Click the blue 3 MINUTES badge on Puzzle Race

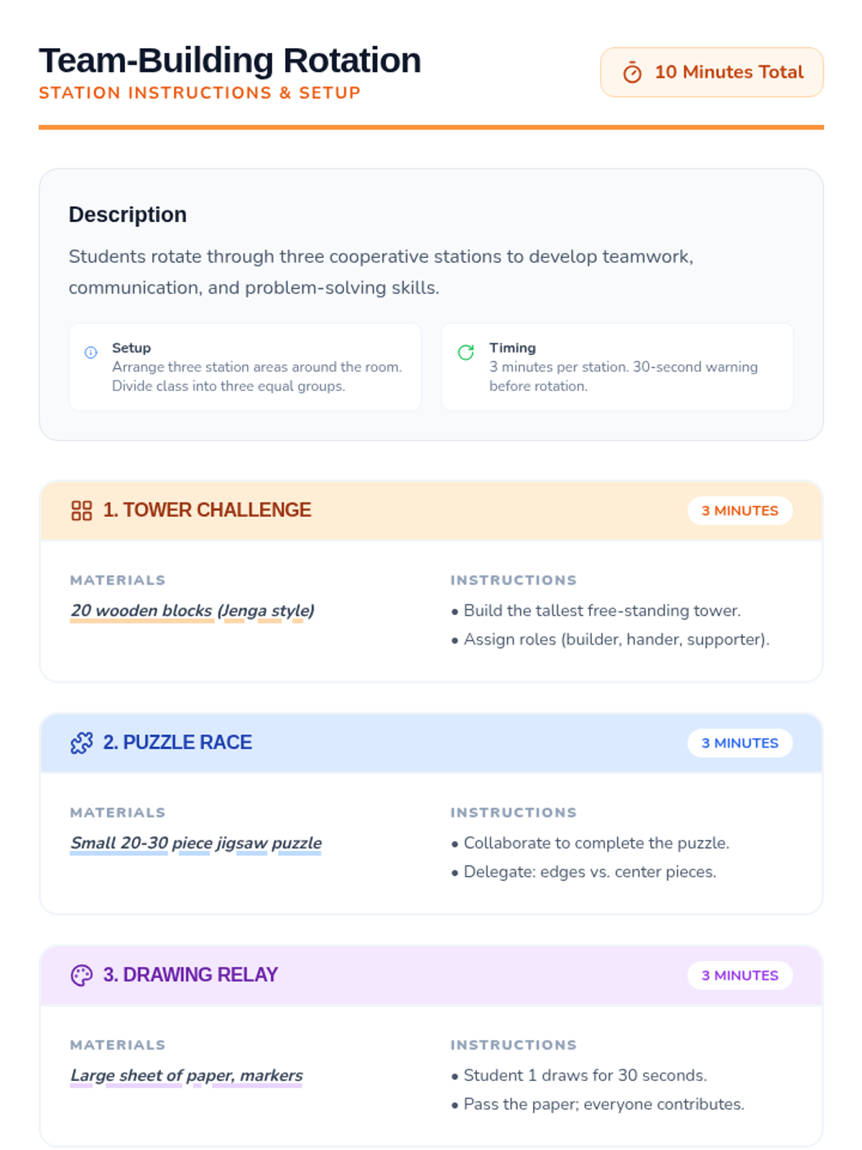739,742
